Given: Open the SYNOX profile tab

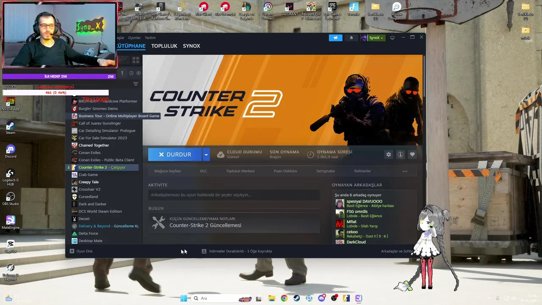Looking at the screenshot, I should pyautogui.click(x=191, y=46).
